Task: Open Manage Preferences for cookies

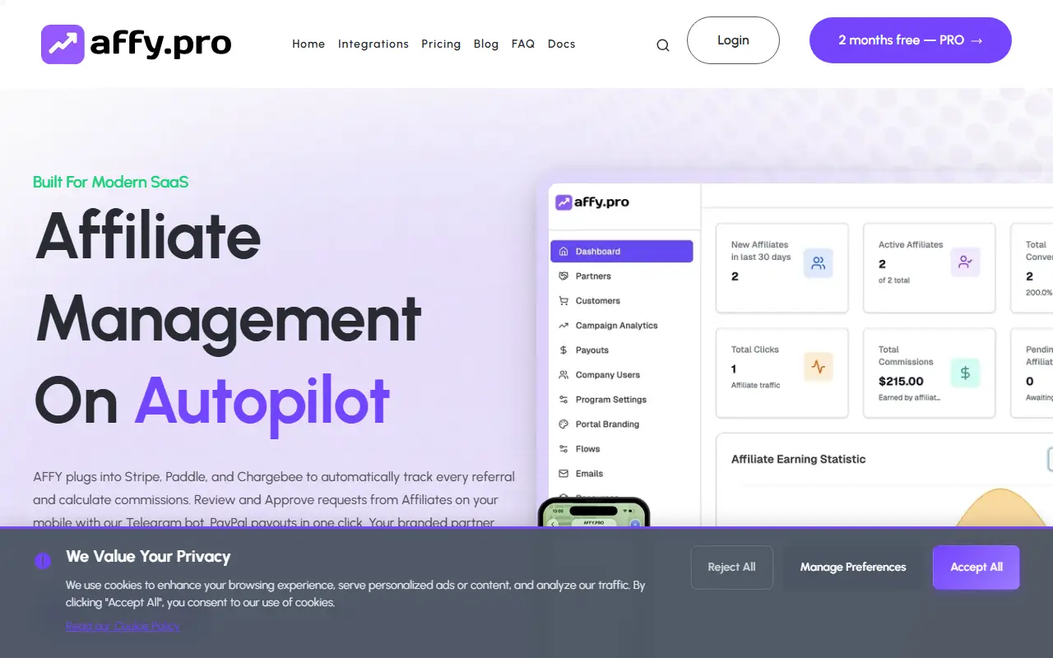Action: pos(853,568)
